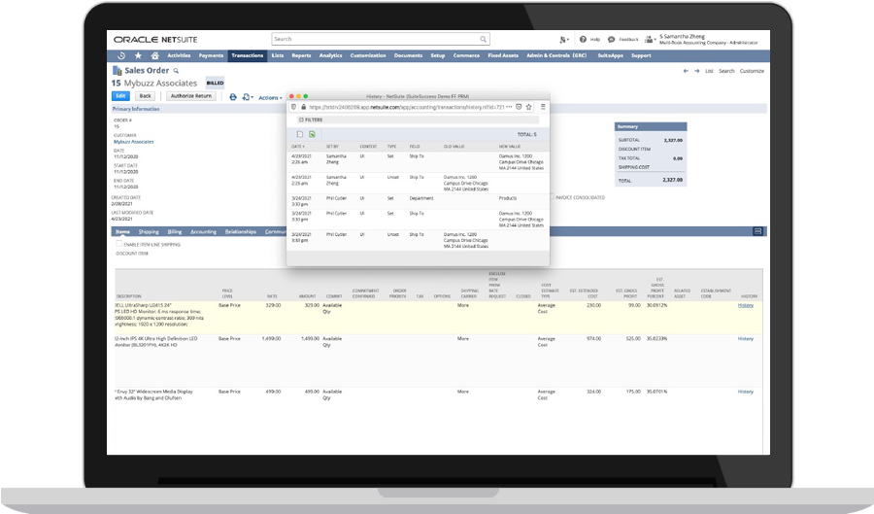Click the Back button
874x514 pixels.
(145, 96)
